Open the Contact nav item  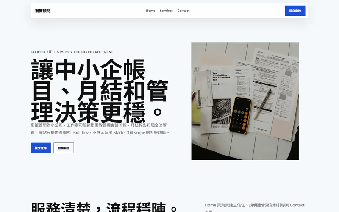[183, 11]
